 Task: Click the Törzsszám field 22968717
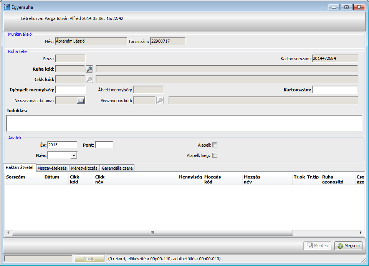click(x=168, y=41)
